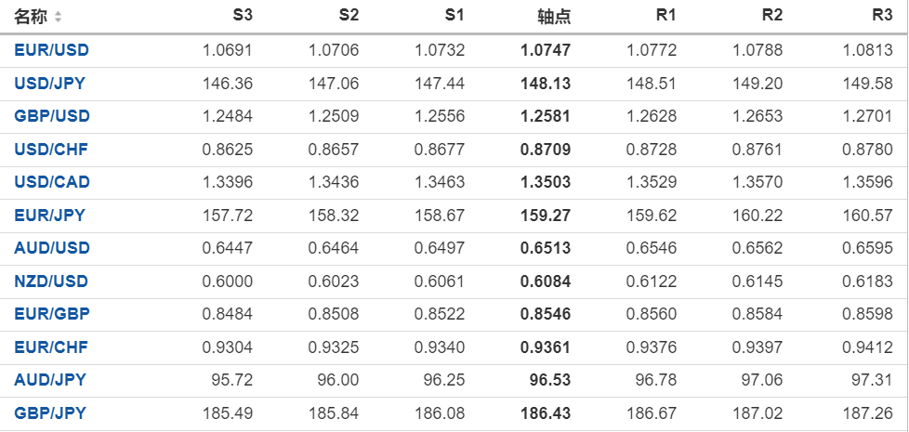Select the GBP/USD currency pair

(51, 116)
